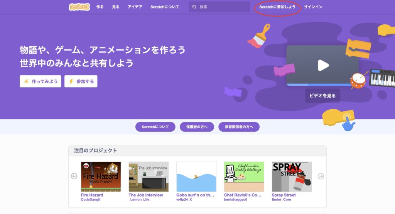
Task: Open the 見る menu item
Action: point(116,7)
